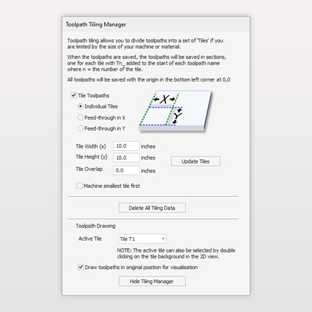Open the Active Tile dropdown
The width and height of the screenshot is (312, 312).
142,239
